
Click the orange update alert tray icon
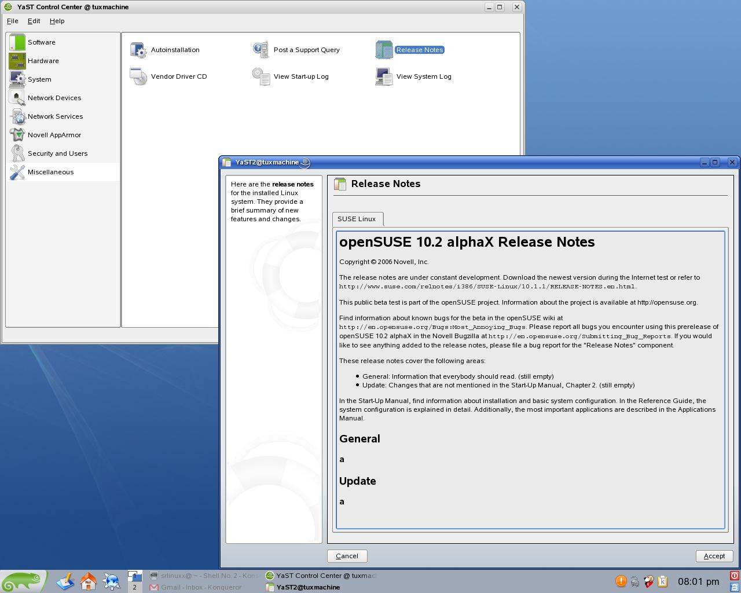[621, 581]
